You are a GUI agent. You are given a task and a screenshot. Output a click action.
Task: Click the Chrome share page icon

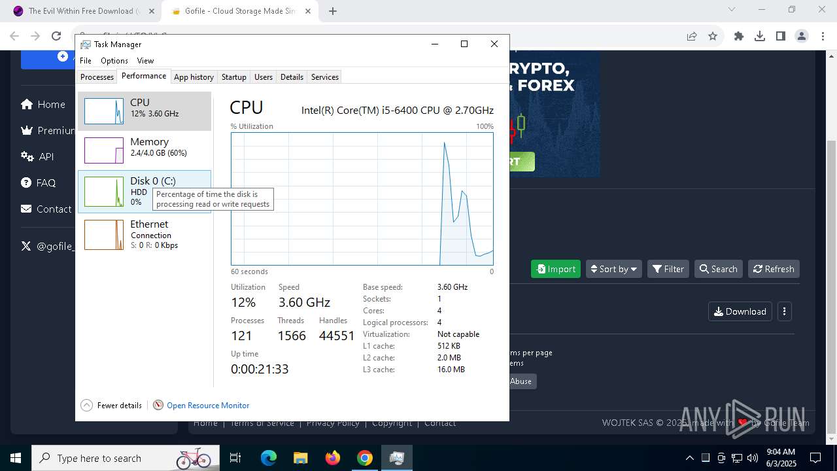pos(692,37)
